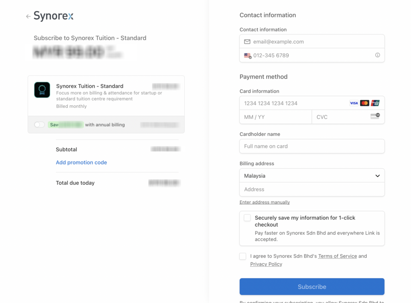
Task: Open the Malaysia country dropdown
Action: (312, 176)
